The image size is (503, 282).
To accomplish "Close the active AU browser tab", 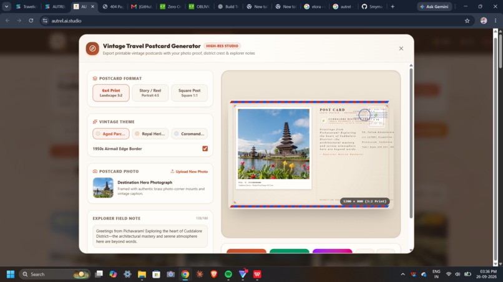I will pos(93,6).
